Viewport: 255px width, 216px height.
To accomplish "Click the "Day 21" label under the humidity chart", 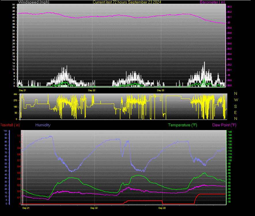I will tap(26, 208).
